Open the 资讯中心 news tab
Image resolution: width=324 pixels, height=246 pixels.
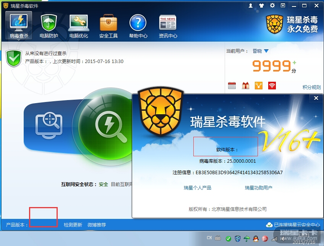tap(168, 25)
